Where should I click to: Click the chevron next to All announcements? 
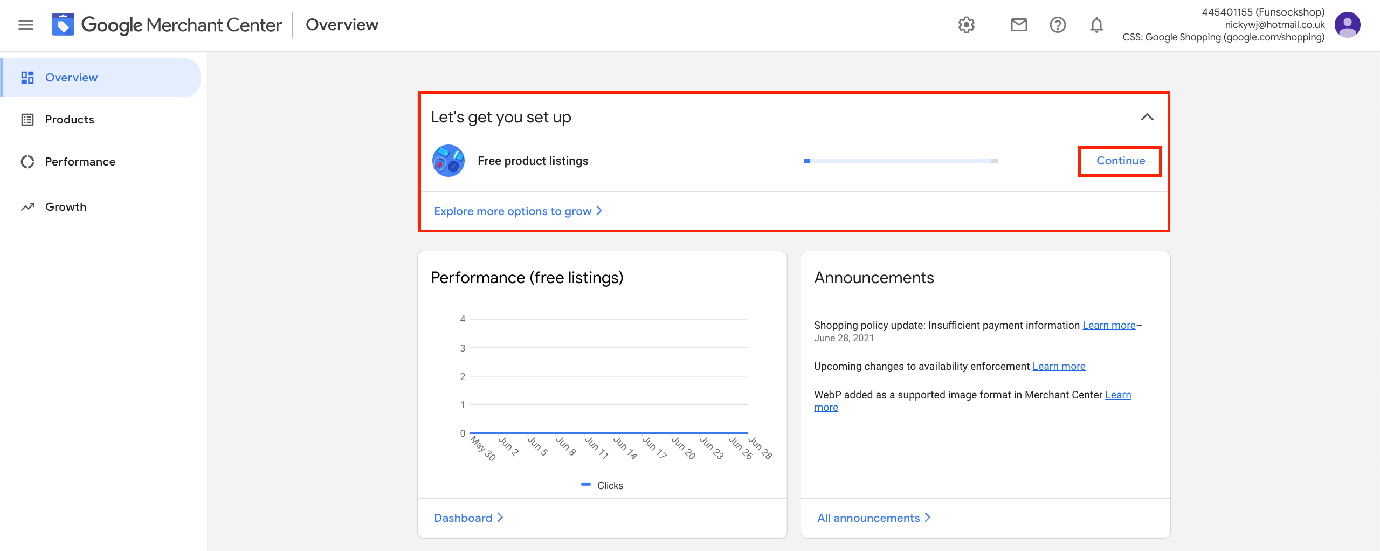928,518
